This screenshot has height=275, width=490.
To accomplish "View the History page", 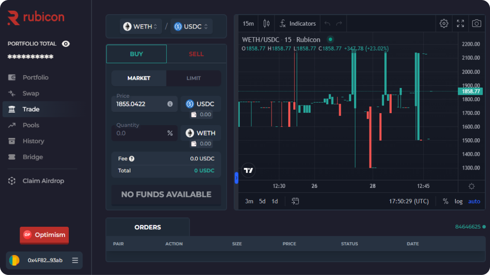I will [x=33, y=141].
